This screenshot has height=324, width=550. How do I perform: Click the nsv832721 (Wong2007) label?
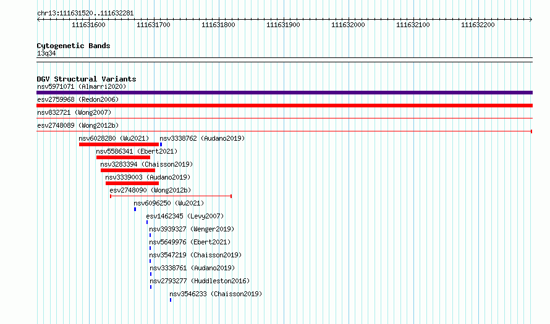[74, 112]
